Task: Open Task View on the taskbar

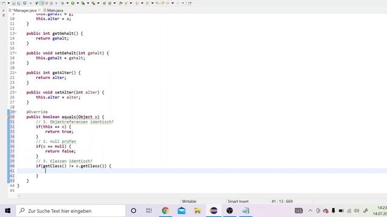Action: pos(149,210)
